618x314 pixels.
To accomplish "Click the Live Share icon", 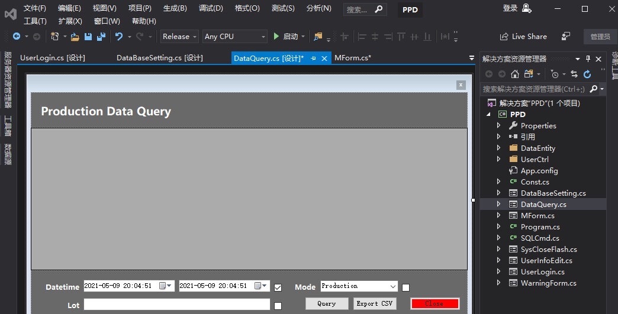I will [x=504, y=37].
